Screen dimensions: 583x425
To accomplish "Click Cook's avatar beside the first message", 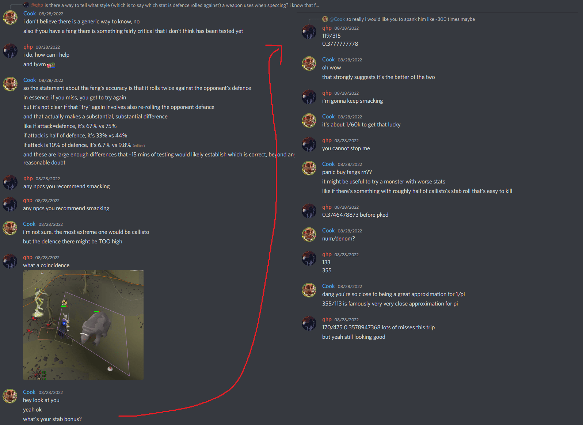I will click(x=10, y=18).
